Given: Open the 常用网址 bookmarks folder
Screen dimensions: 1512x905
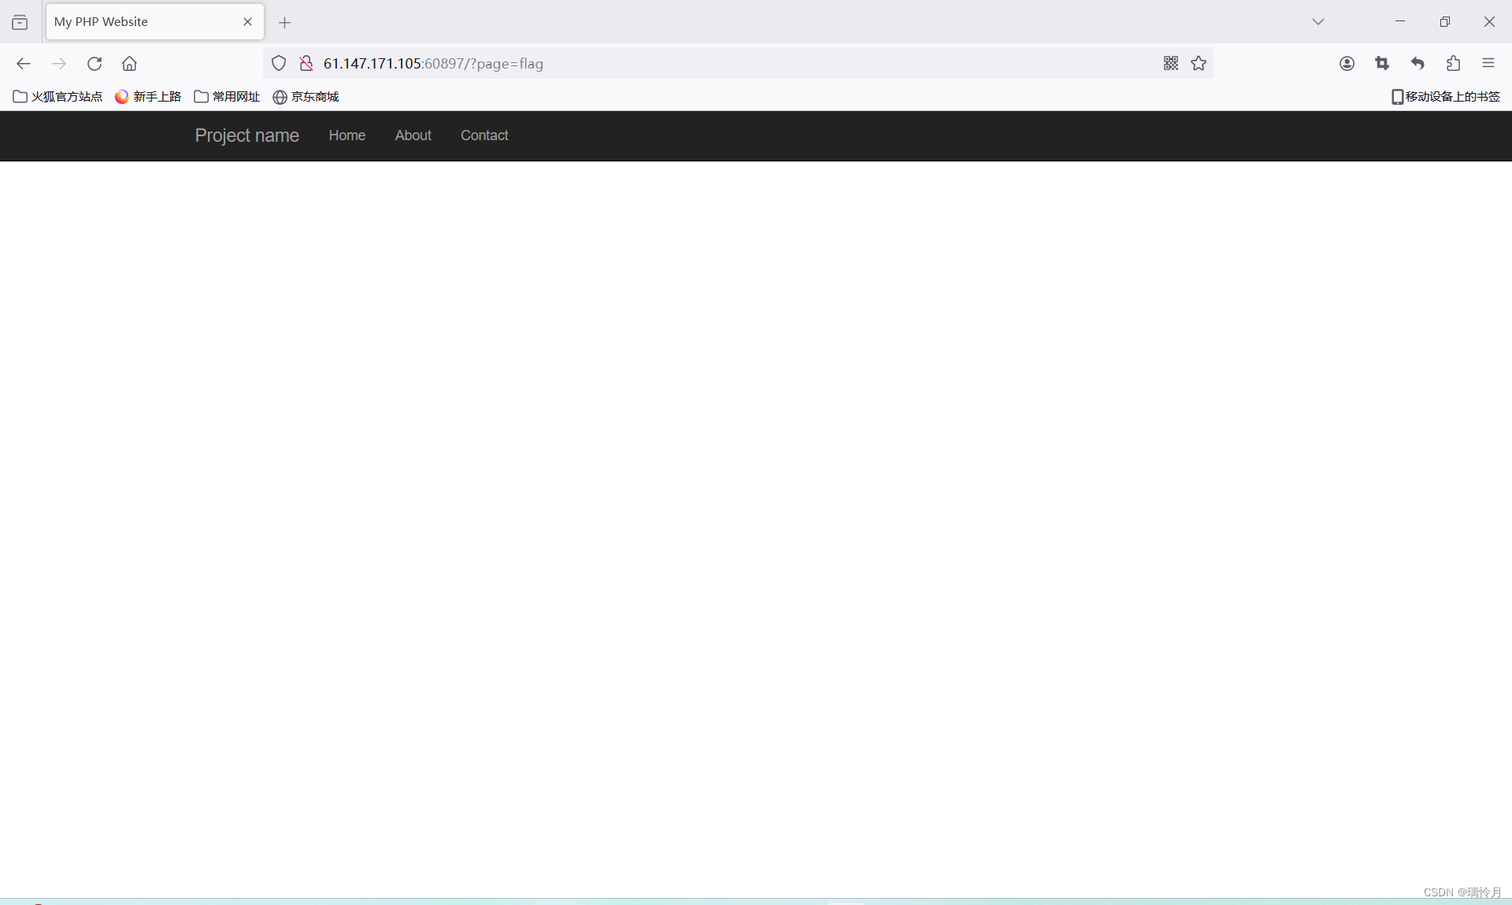Looking at the screenshot, I should [x=227, y=97].
